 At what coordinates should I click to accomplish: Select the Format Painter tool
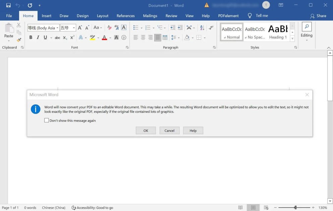click(x=19, y=39)
